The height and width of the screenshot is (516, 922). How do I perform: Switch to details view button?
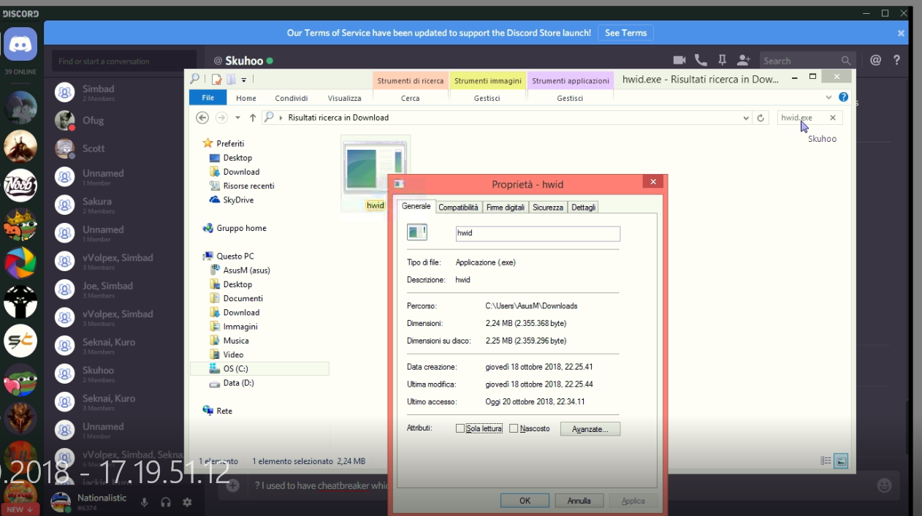coord(826,460)
